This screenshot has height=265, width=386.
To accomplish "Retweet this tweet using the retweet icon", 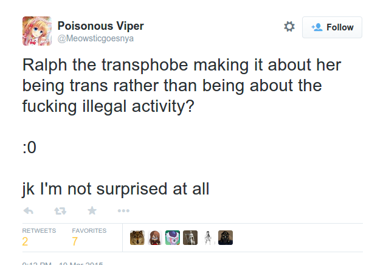I will tap(60, 211).
